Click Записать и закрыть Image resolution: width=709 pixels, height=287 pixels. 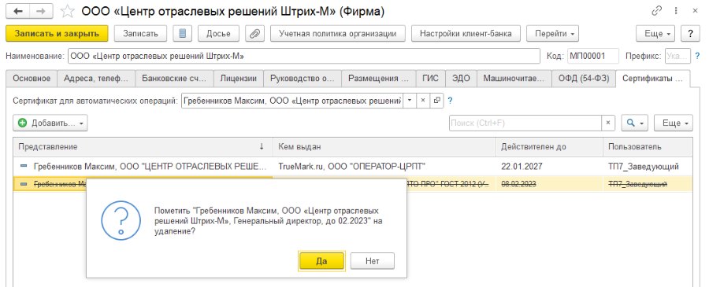[57, 33]
